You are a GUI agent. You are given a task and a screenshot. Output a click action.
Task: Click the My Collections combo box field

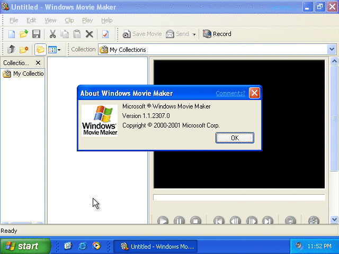tap(217, 49)
